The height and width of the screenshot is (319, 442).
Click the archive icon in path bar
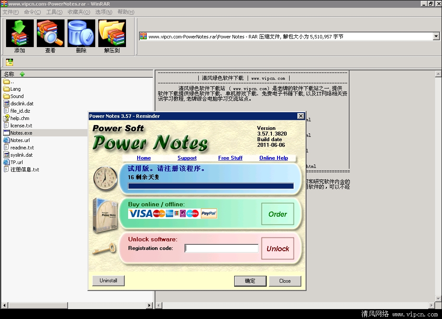pos(143,36)
